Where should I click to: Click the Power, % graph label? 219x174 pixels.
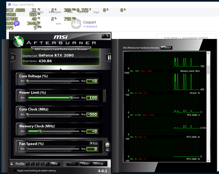pyautogui.click(x=195, y=93)
